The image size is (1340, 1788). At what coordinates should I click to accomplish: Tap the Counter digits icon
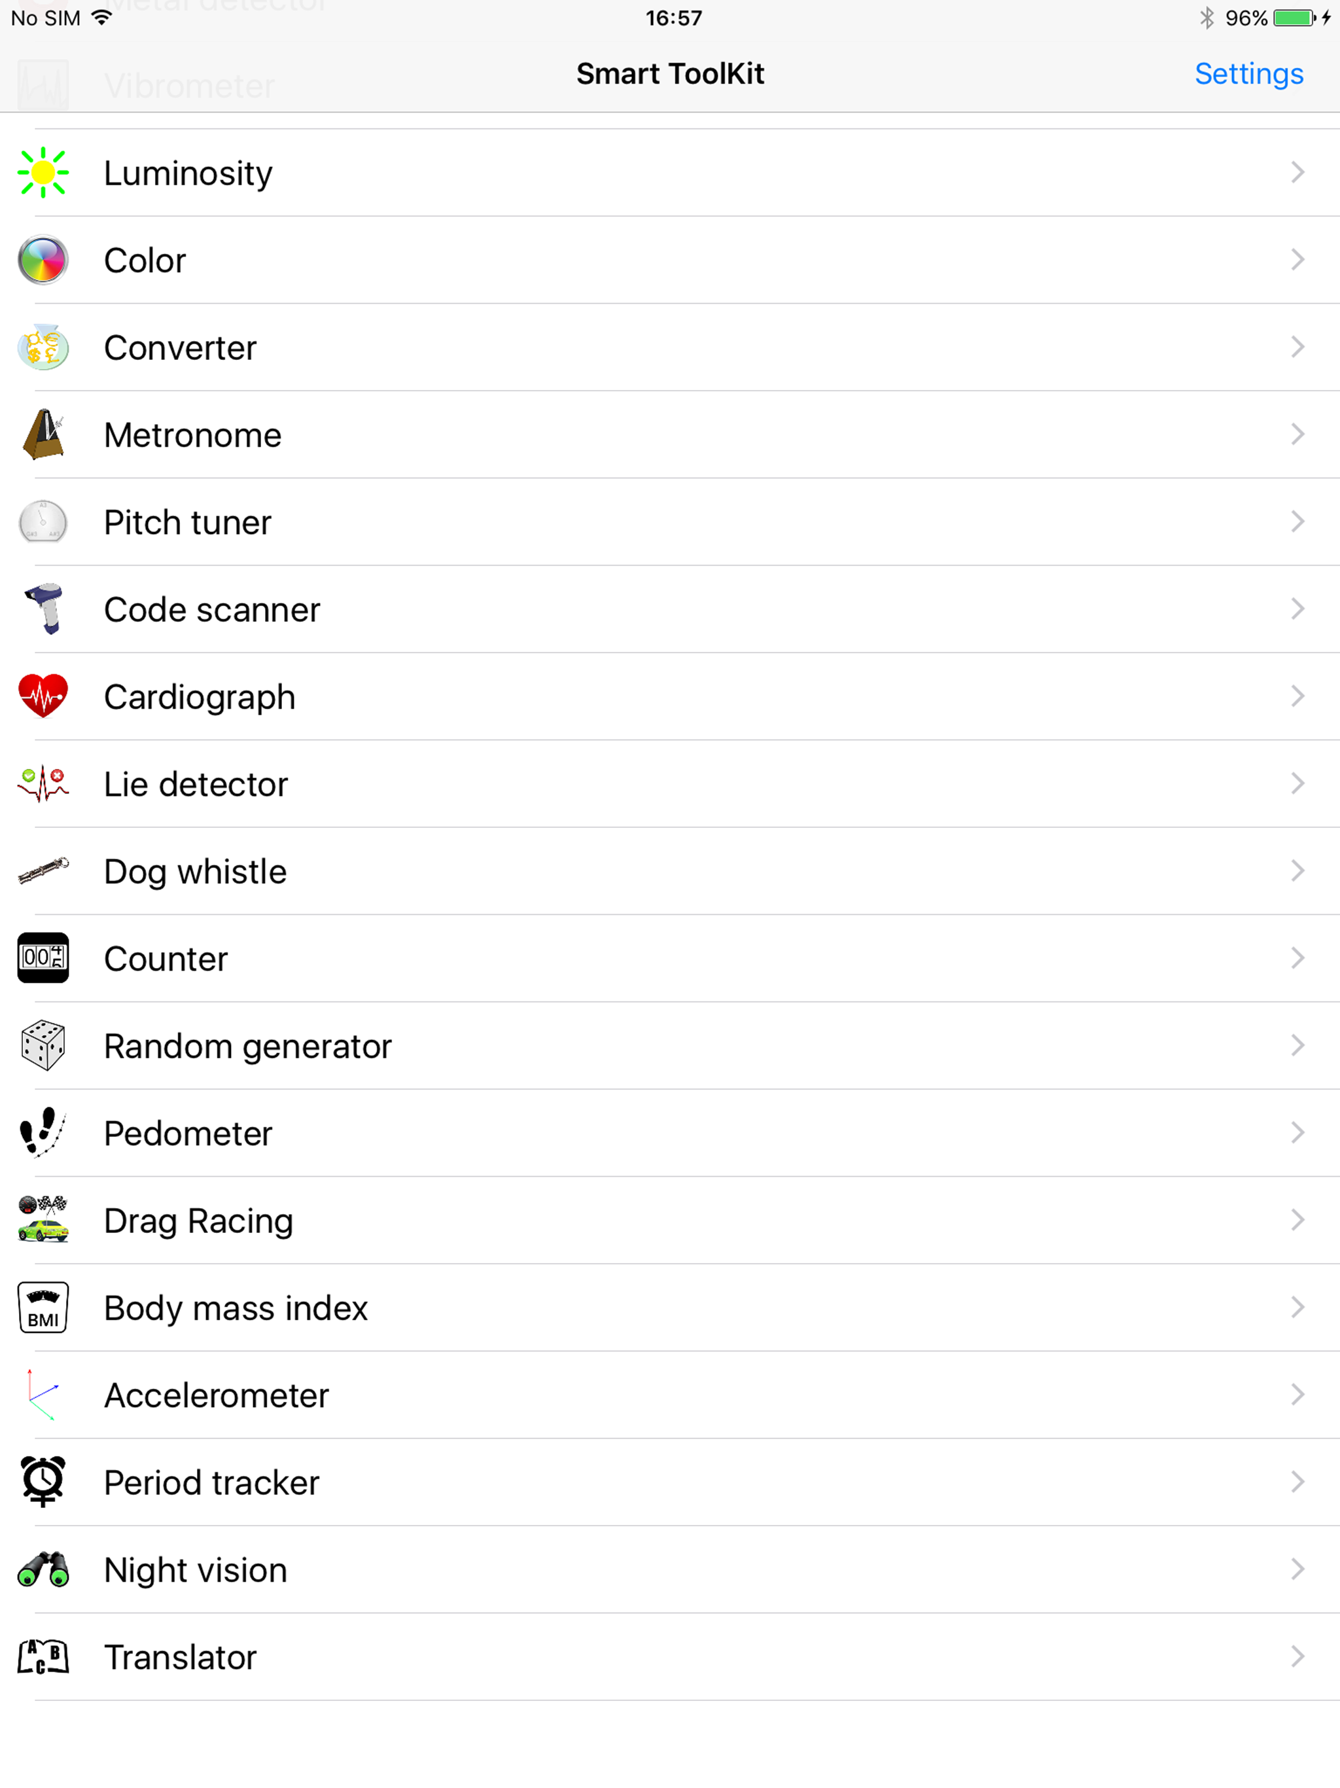click(x=44, y=958)
